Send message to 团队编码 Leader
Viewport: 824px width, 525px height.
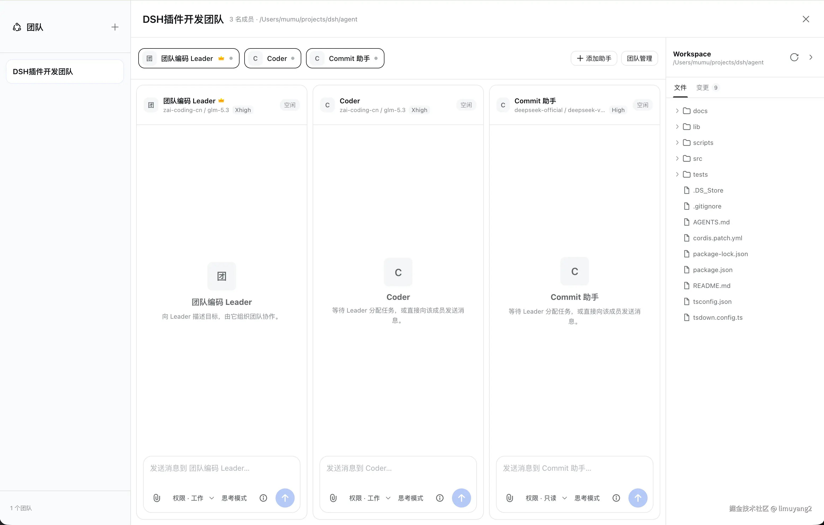(x=285, y=498)
